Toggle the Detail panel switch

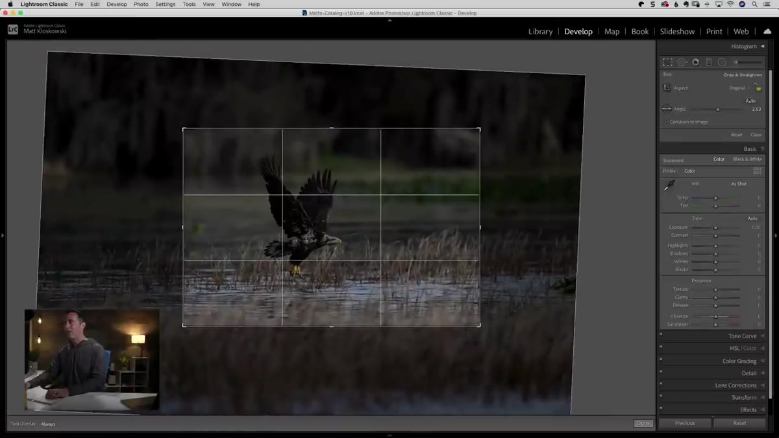point(661,371)
